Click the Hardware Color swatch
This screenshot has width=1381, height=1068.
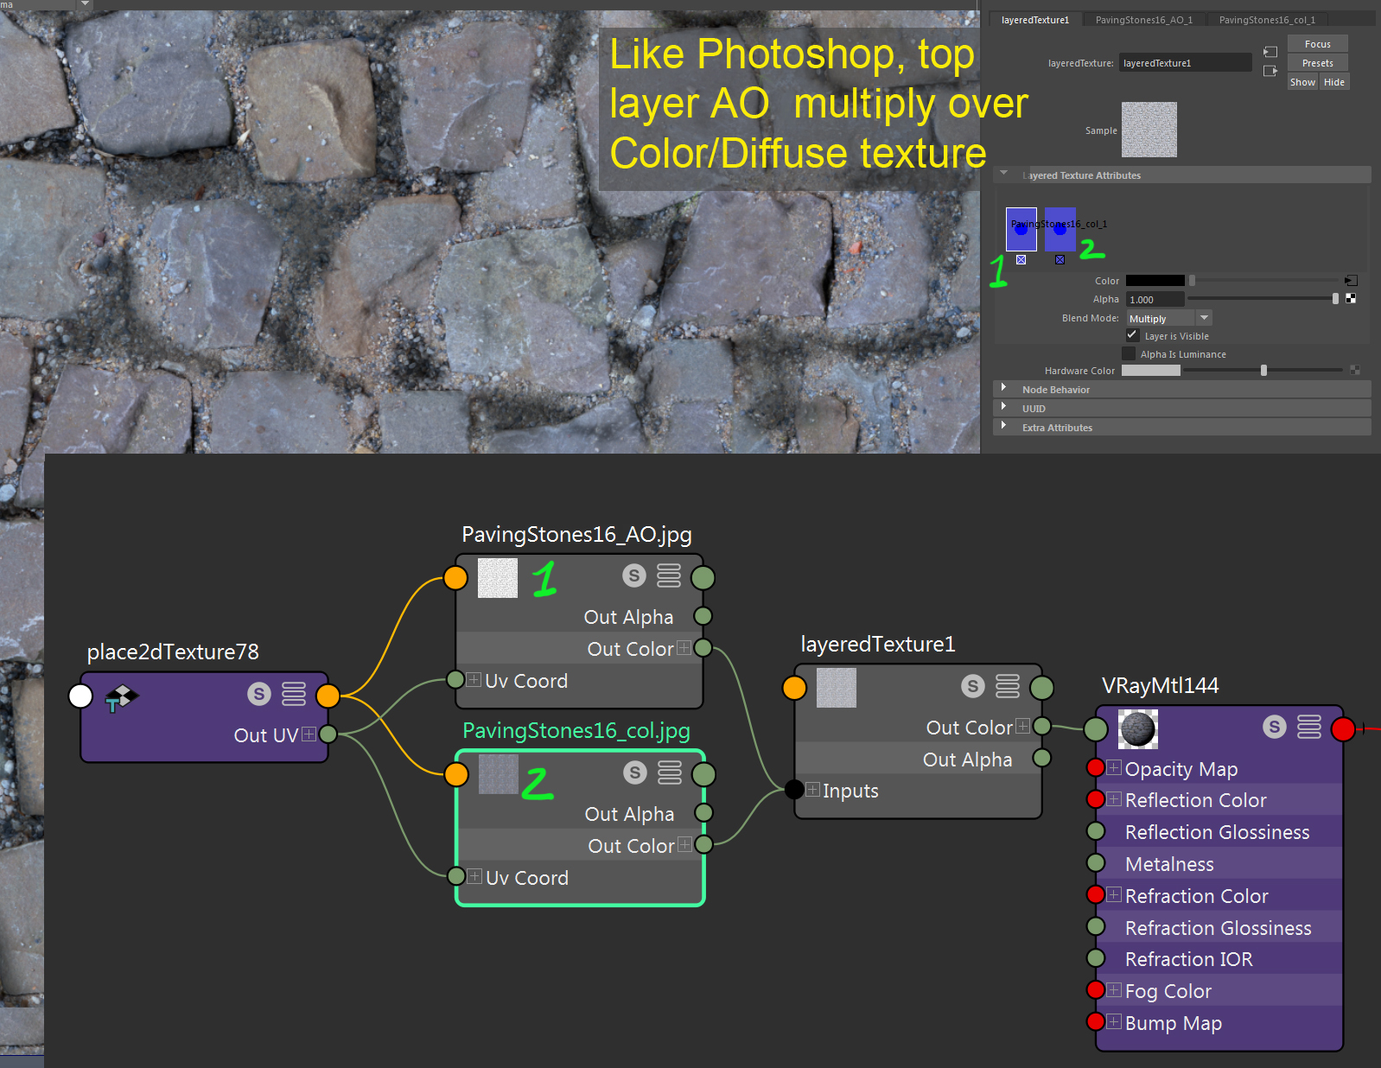[x=1150, y=371]
